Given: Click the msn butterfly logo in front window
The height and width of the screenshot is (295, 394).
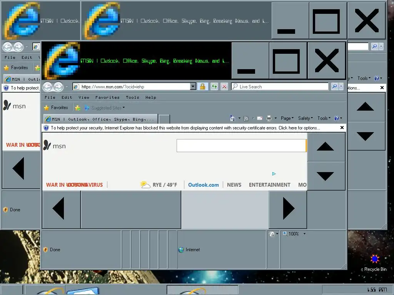Looking at the screenshot, I should click(x=47, y=145).
